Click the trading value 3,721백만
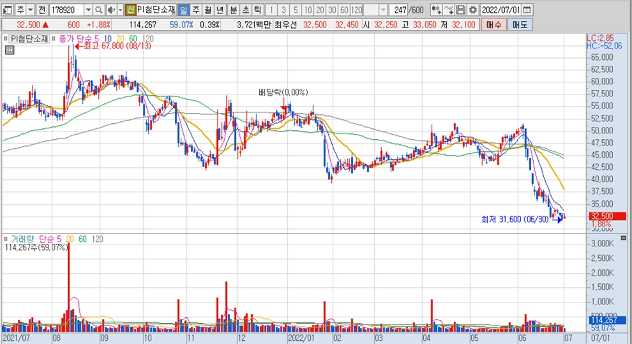Image resolution: width=632 pixels, height=344 pixels. (254, 24)
